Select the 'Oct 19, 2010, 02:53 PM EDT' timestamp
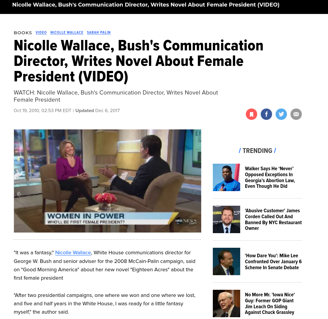 pyautogui.click(x=43, y=110)
